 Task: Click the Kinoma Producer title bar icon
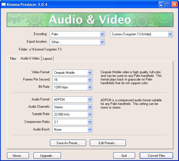pos(4,4)
